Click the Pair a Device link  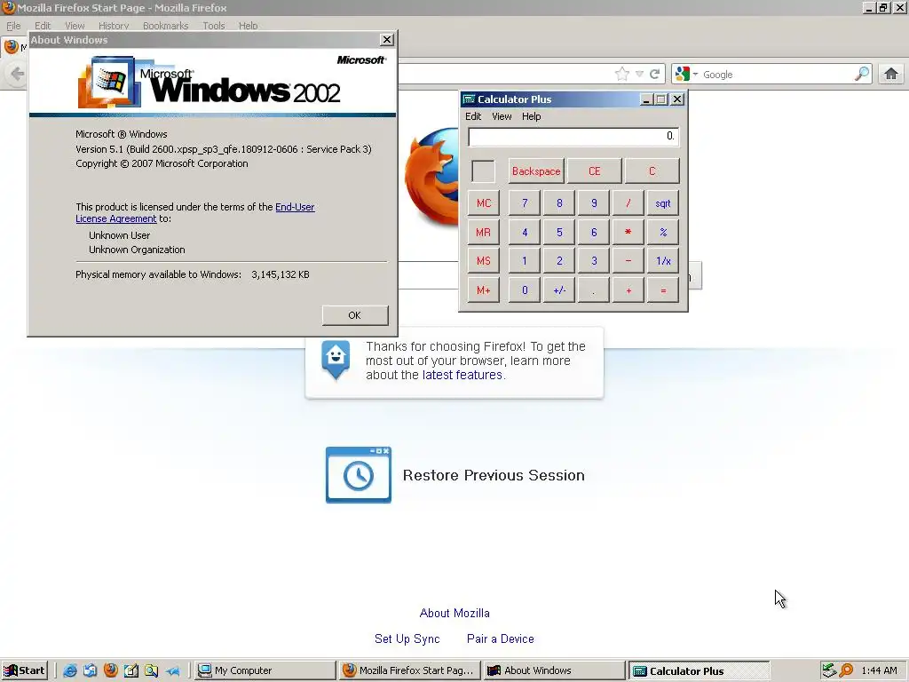pyautogui.click(x=501, y=638)
